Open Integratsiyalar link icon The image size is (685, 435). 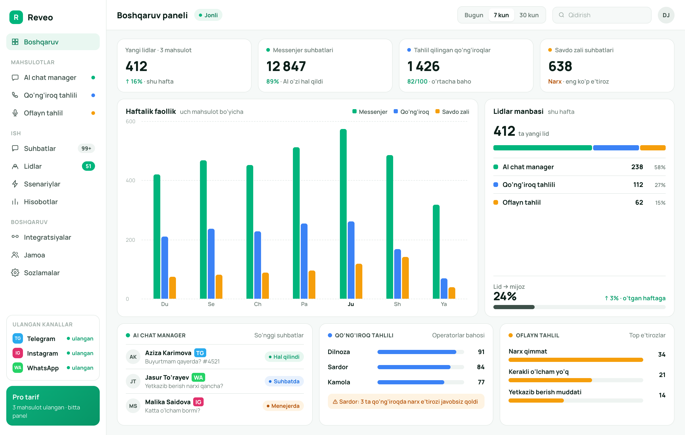click(x=15, y=237)
